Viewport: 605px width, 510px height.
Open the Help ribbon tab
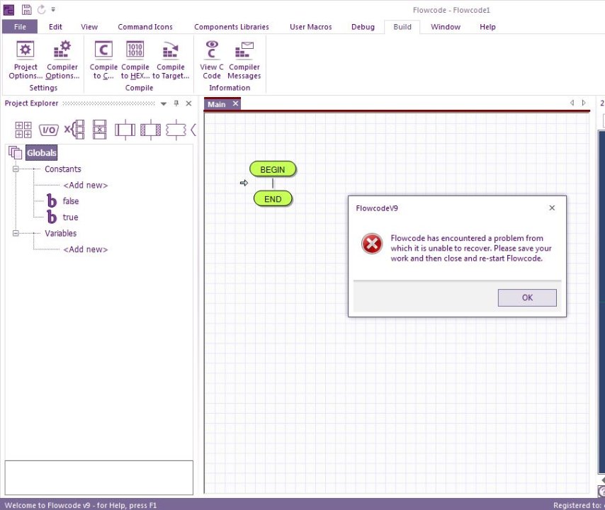[x=487, y=27]
